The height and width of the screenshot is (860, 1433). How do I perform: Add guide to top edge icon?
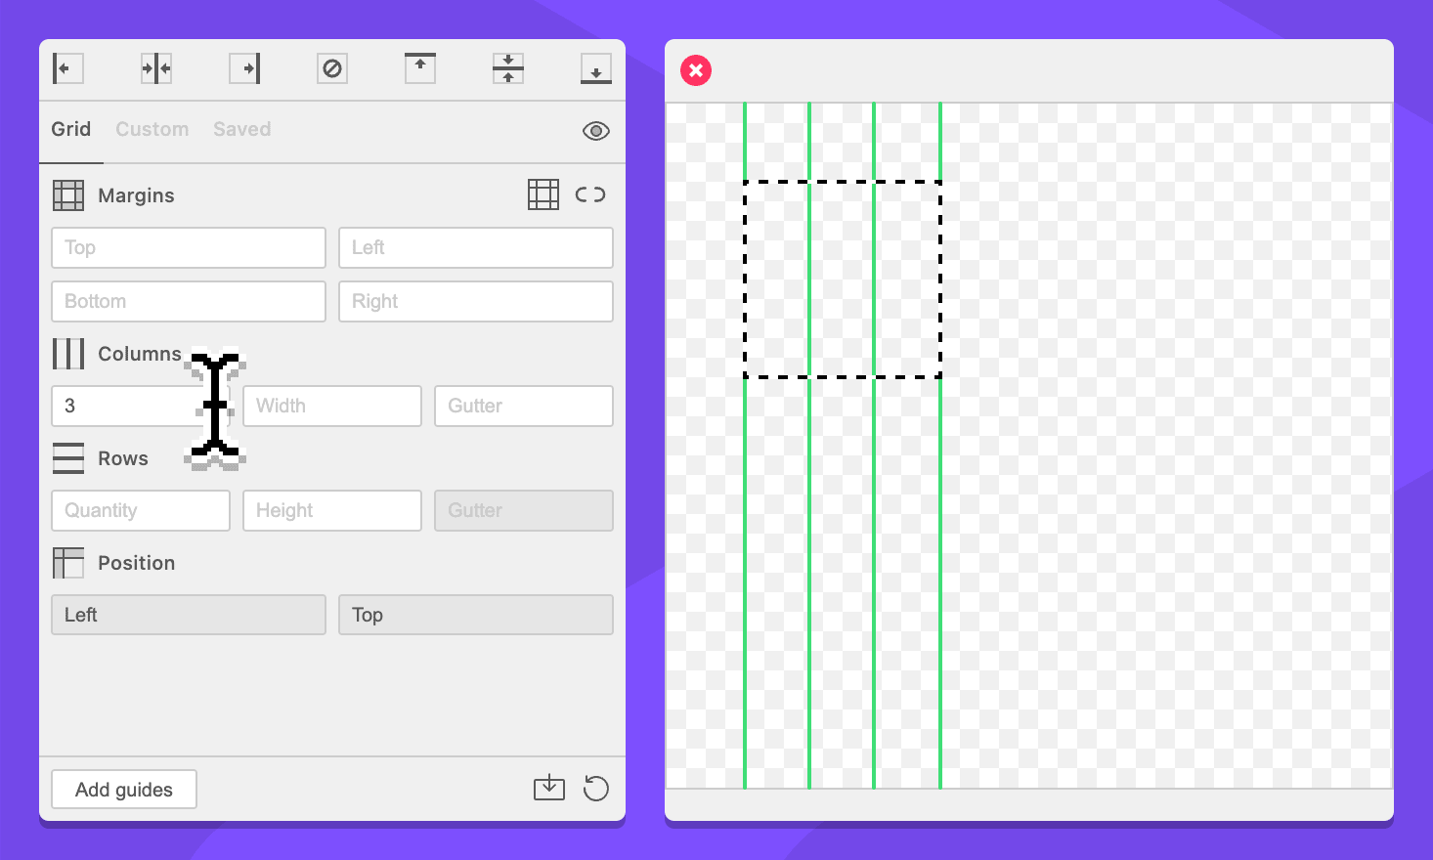pyautogui.click(x=420, y=68)
